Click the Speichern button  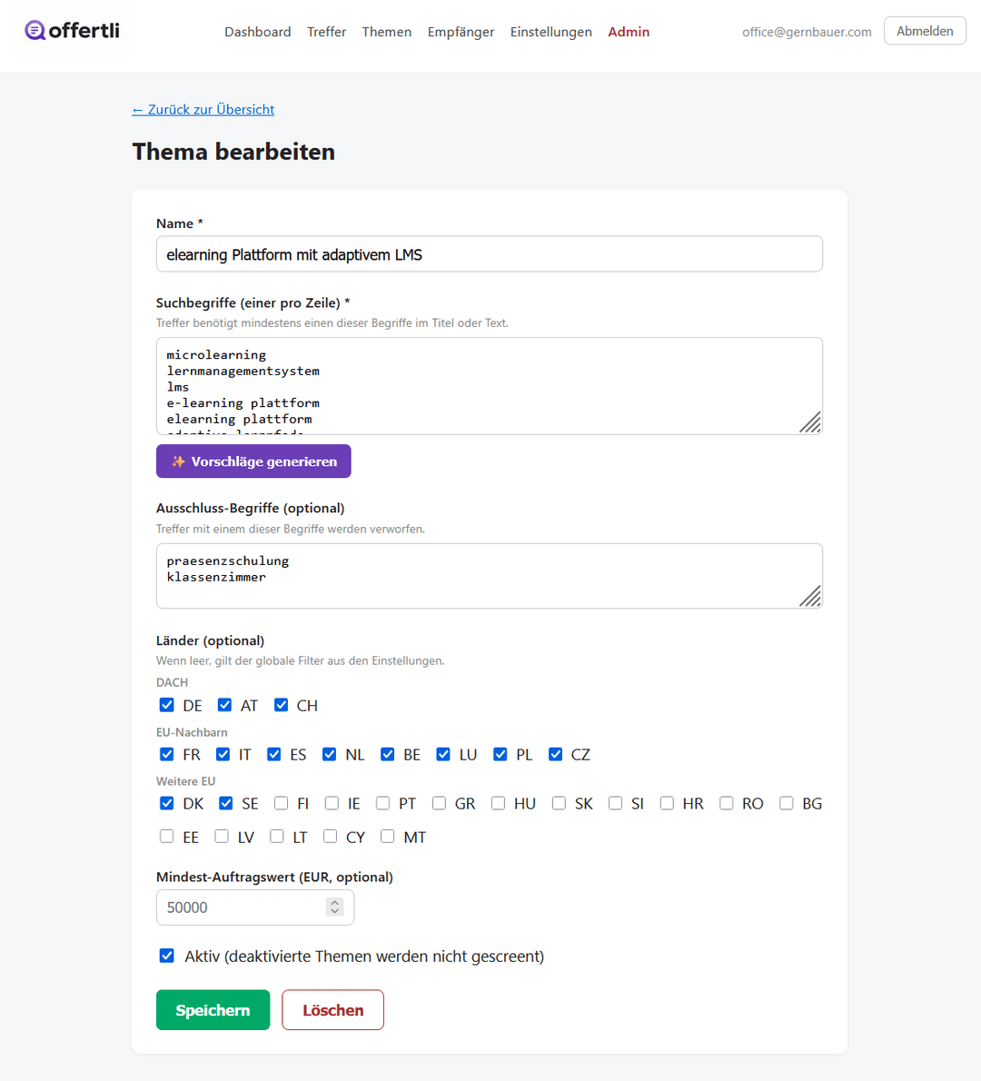point(213,1010)
